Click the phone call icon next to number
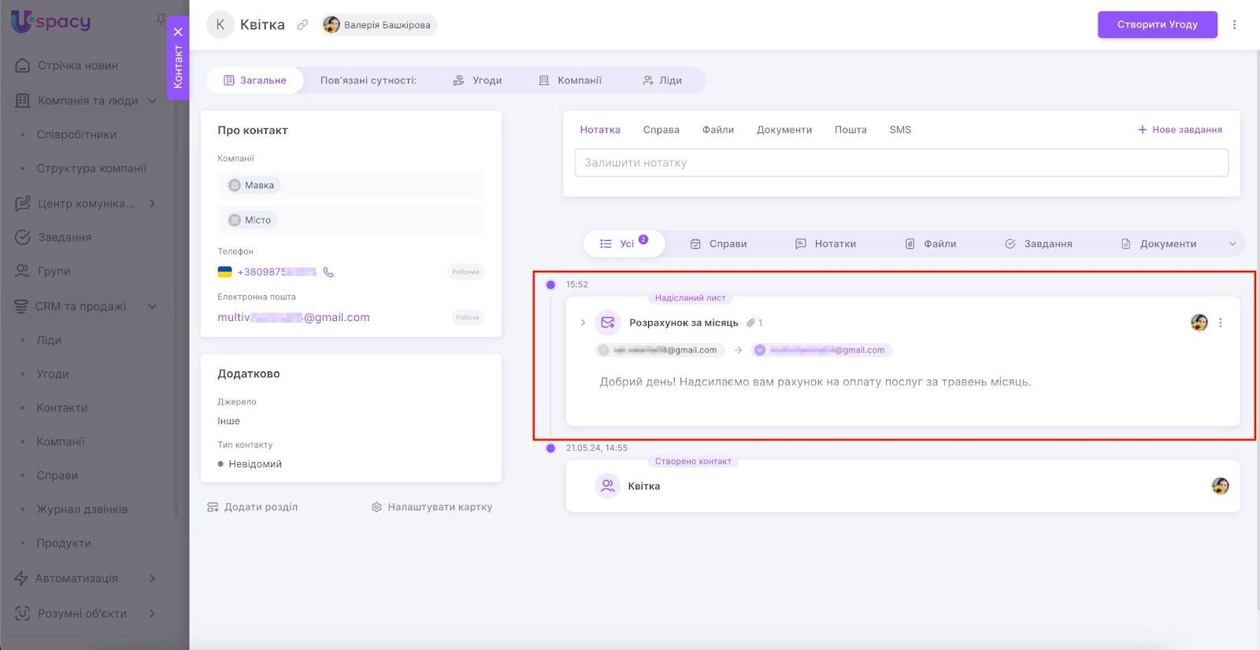This screenshot has height=650, width=1260. 328,272
